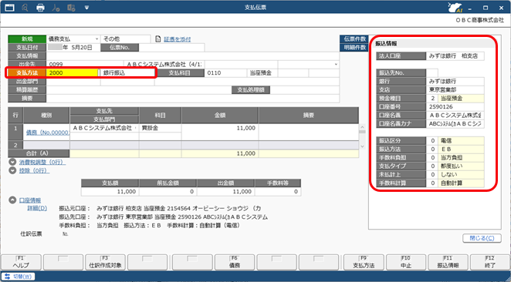Click scroll up arrow of detail table

[x=362, y=126]
